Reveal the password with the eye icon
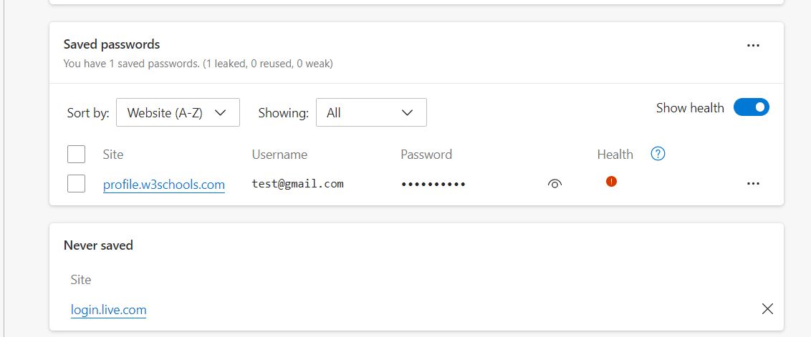 point(554,184)
